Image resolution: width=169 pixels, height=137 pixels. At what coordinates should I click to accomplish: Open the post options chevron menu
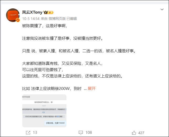(162, 9)
